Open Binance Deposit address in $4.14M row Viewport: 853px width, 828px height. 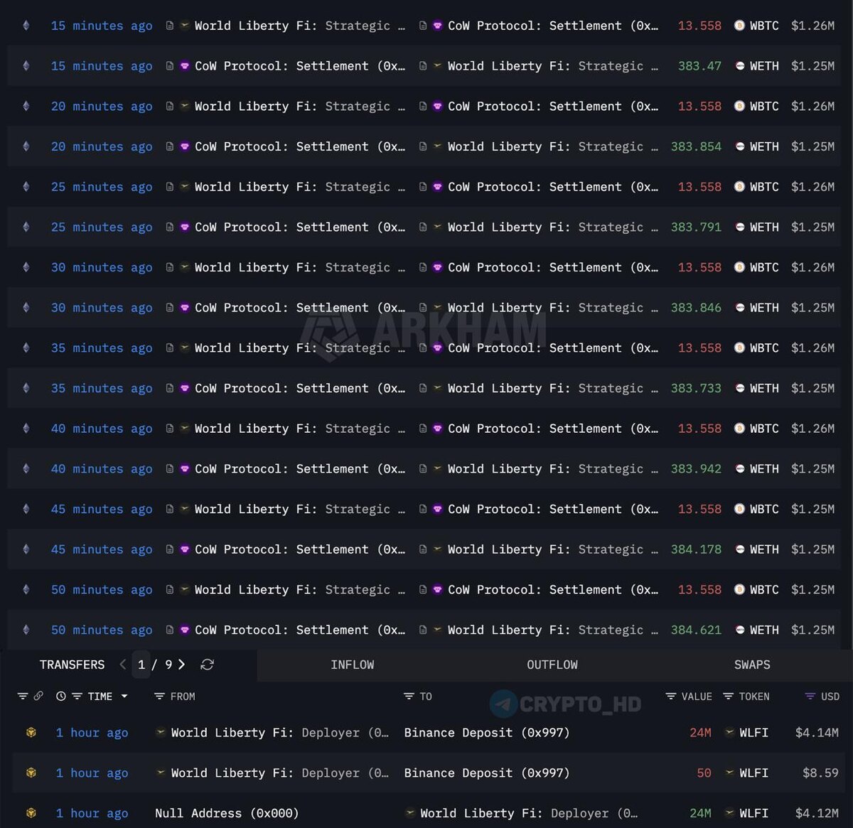[487, 733]
